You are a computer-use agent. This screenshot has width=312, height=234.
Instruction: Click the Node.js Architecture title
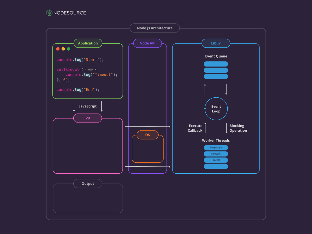155,28
